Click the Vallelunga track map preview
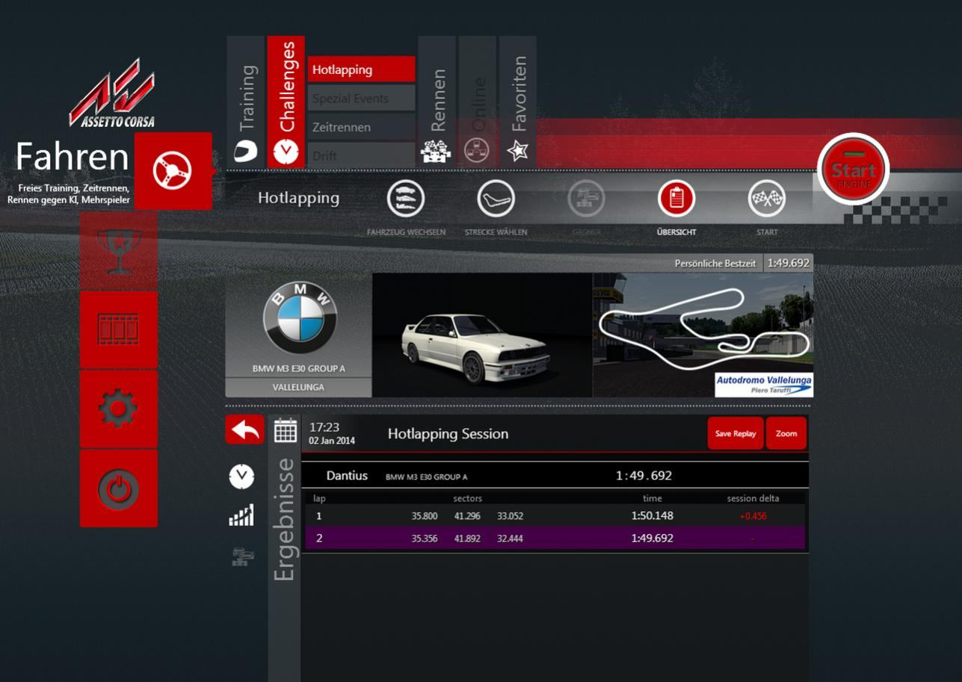The height and width of the screenshot is (682, 962). [x=703, y=335]
